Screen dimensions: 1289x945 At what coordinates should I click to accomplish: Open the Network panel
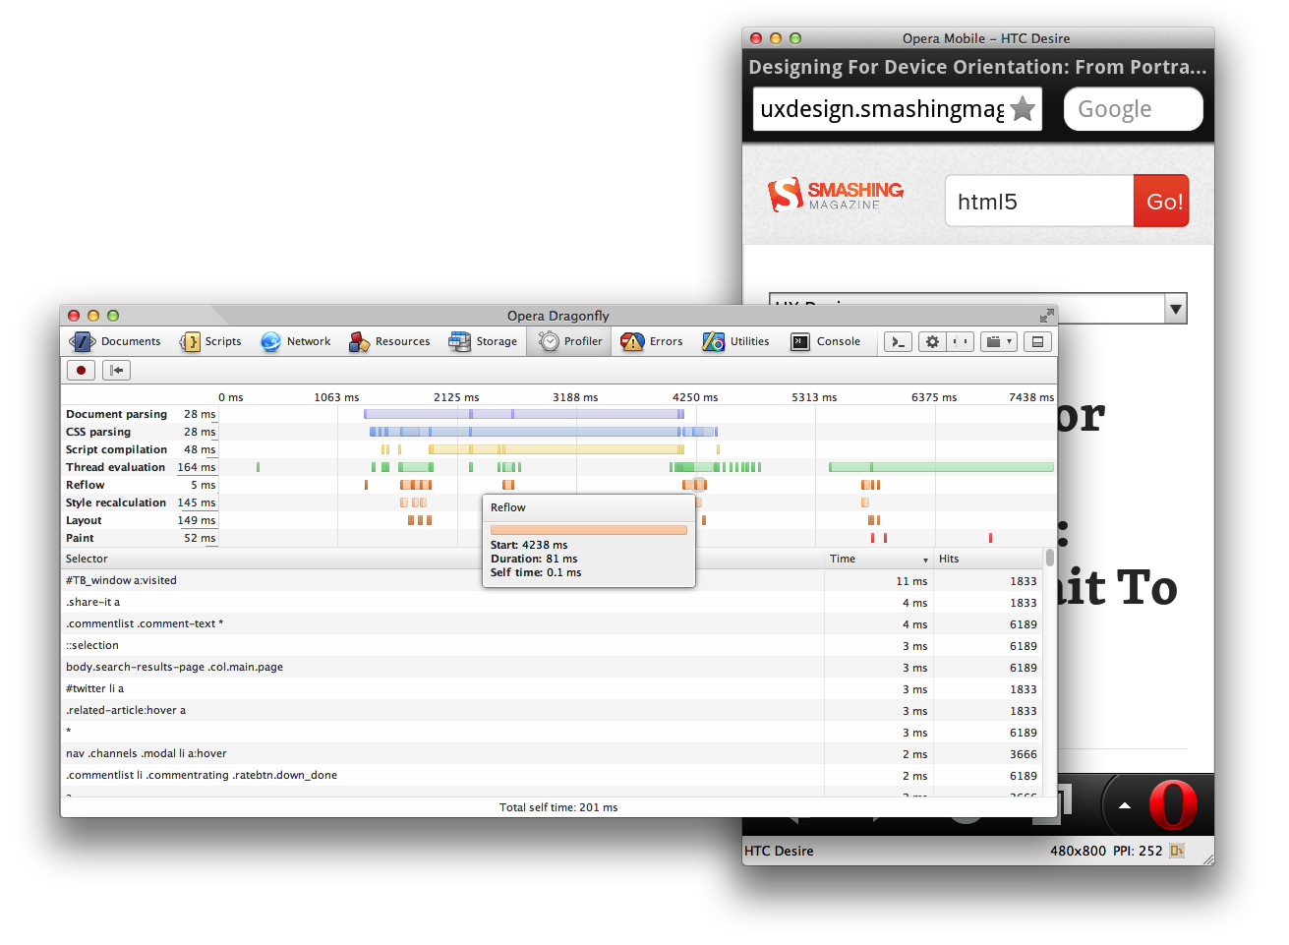[295, 341]
